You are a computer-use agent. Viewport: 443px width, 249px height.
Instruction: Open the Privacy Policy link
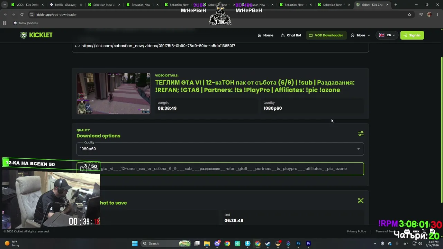(356, 232)
